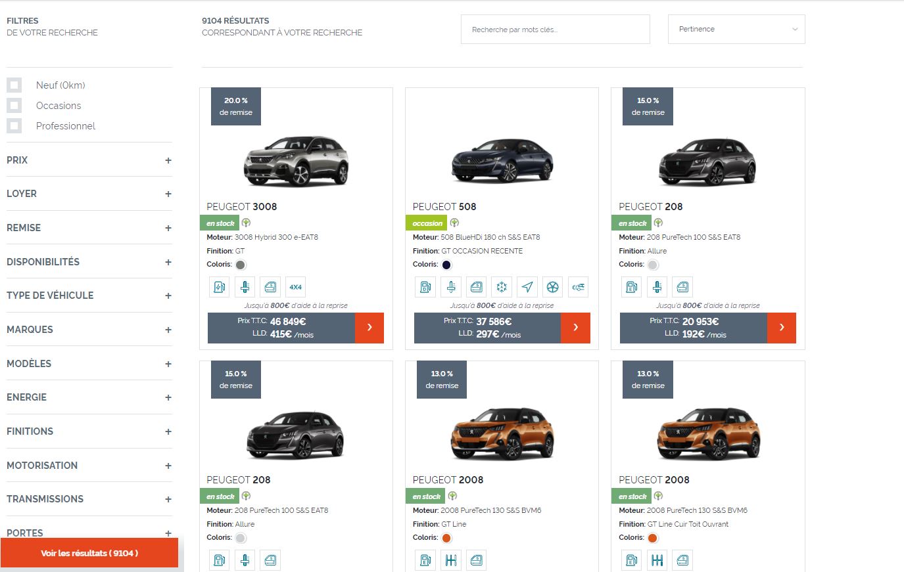Screen dimensions: 904x572
Task: Click the alloy wheel icon on the 508 card
Action: tap(553, 287)
